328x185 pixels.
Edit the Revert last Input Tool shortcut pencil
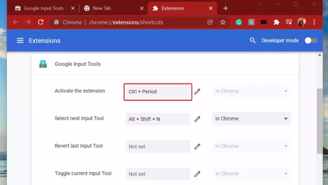(197, 147)
